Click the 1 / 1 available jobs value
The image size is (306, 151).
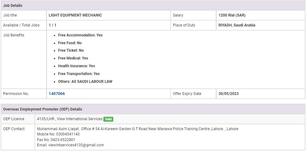click(x=52, y=25)
